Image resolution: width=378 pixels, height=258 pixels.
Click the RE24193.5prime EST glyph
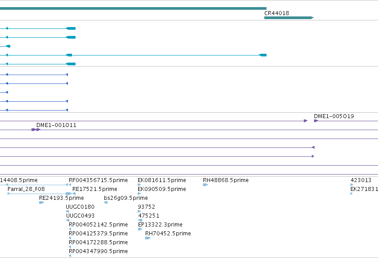tap(41, 202)
